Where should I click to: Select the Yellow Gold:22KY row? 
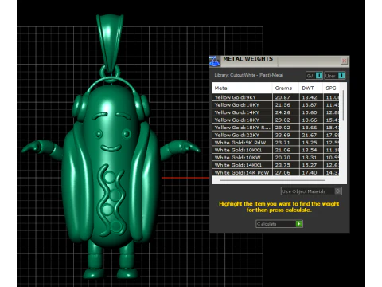click(x=275, y=135)
